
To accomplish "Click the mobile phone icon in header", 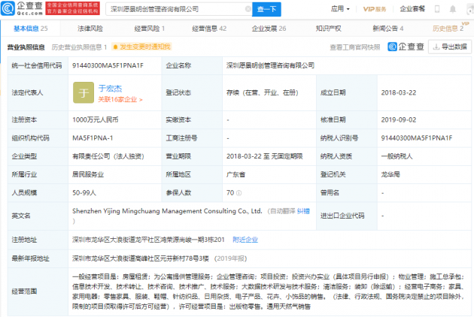I will (437, 9).
